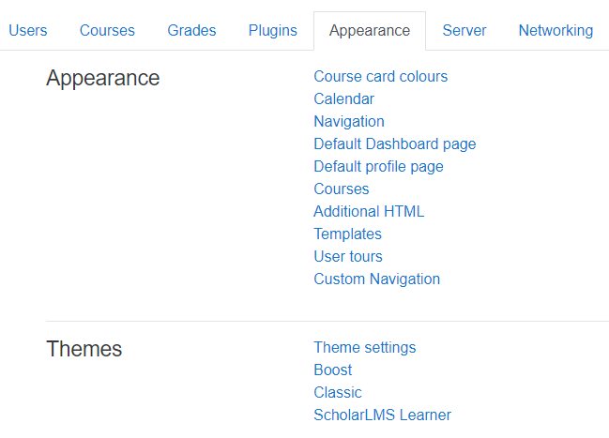Image resolution: width=609 pixels, height=438 pixels.
Task: Open the Calendar settings link
Action: pyautogui.click(x=343, y=99)
